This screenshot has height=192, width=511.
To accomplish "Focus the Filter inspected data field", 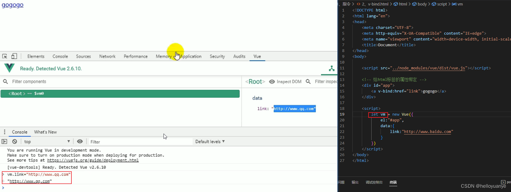I will tap(326, 82).
